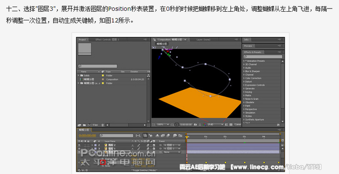
Task: Toggle the 3D layer switch for layer 2
Action: [x=154, y=145]
